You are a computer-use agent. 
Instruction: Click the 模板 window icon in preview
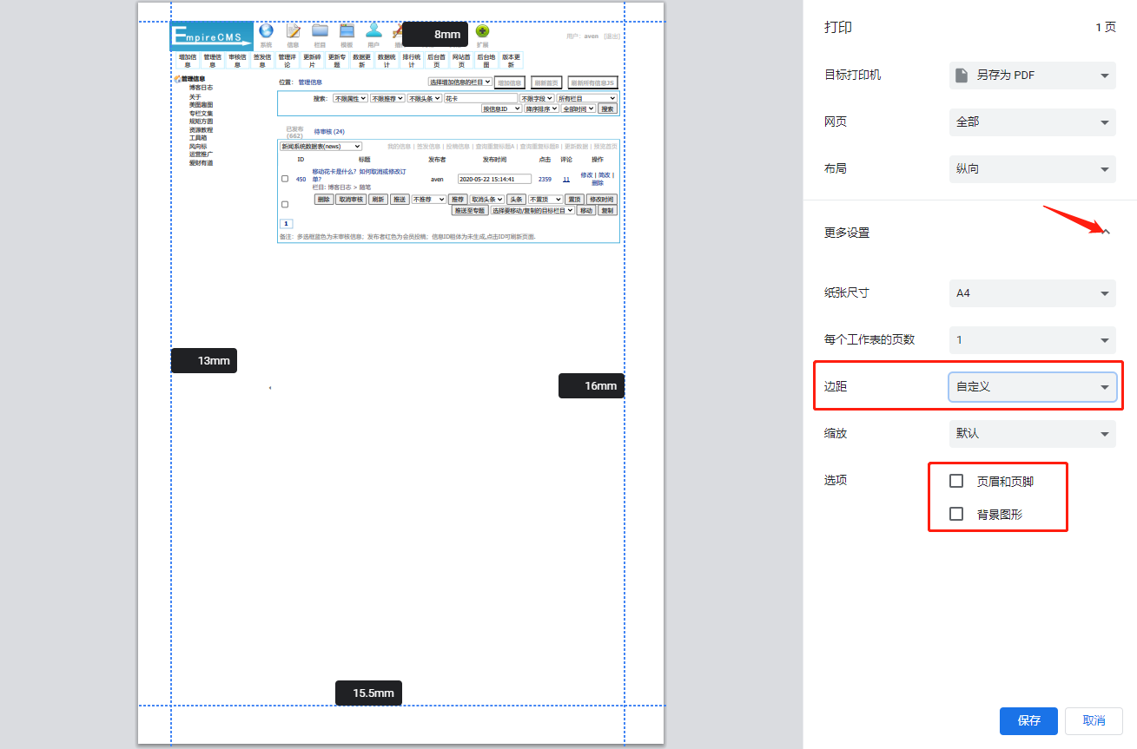pyautogui.click(x=347, y=31)
